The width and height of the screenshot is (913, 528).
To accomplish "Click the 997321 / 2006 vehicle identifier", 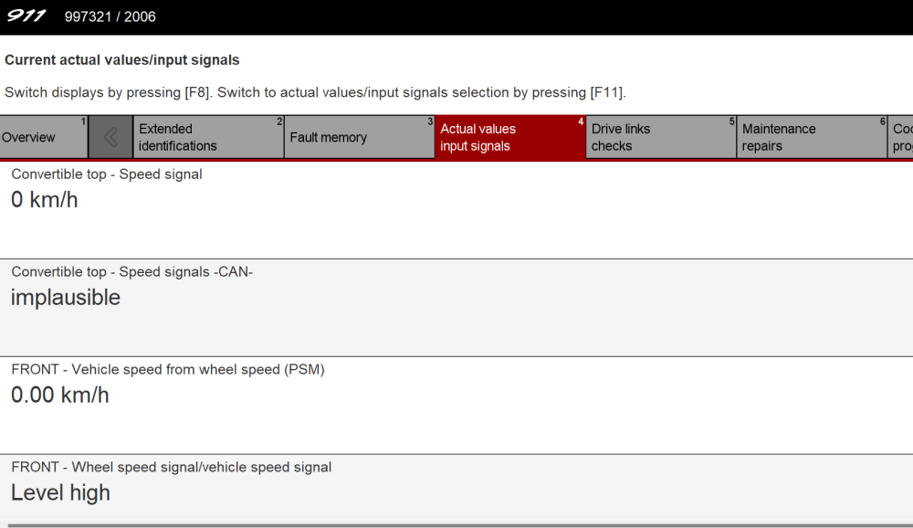I will click(x=110, y=17).
